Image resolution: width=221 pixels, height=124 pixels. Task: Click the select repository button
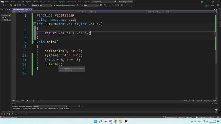(x=205, y=117)
